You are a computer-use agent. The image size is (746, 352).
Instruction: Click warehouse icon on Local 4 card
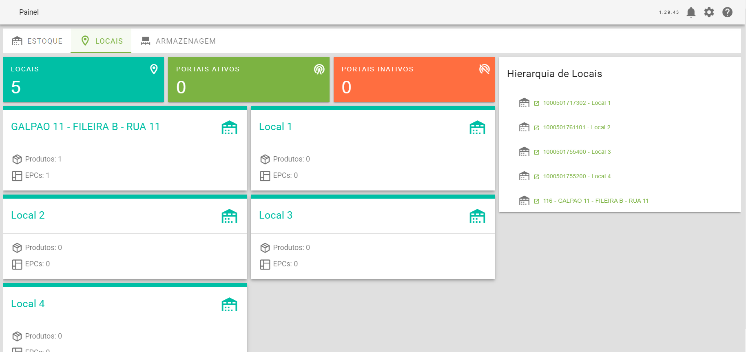(x=229, y=305)
